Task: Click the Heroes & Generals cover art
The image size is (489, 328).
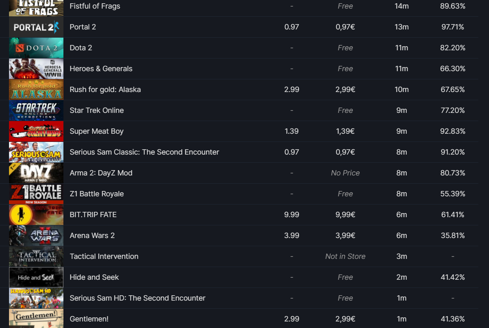Action: point(36,69)
